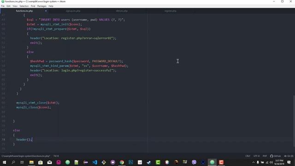Open the volume control in system tray
The height and width of the screenshot is (166, 295).
coord(271,162)
